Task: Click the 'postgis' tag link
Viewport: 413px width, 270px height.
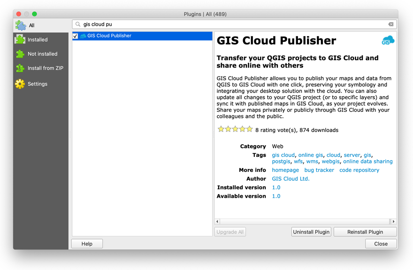Action: point(281,162)
